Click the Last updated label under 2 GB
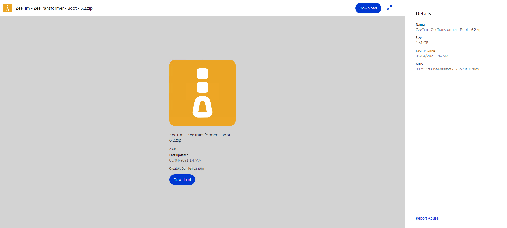Screen dimensions: 507x228 pyautogui.click(x=179, y=155)
